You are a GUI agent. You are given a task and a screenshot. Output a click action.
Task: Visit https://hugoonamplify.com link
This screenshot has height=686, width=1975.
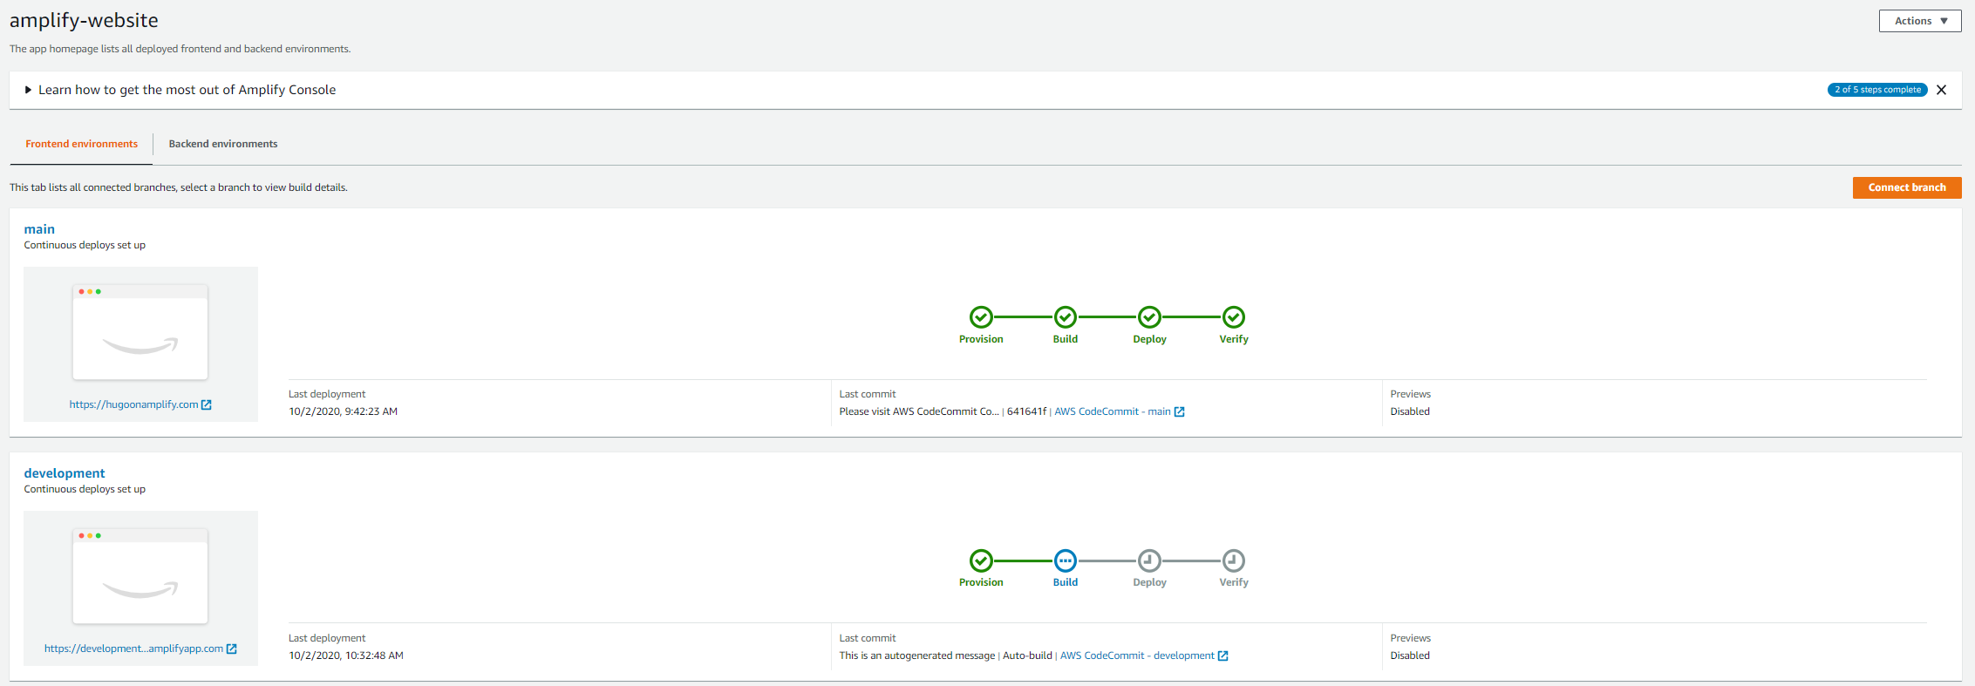coord(133,404)
